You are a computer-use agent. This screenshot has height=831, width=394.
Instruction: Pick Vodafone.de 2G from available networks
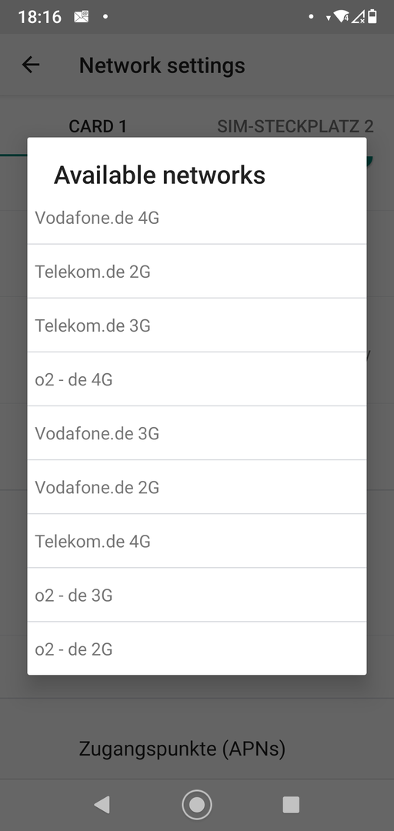pos(197,487)
